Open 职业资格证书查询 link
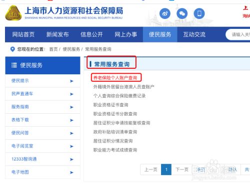This screenshot has height=186, width=250. pos(110,105)
